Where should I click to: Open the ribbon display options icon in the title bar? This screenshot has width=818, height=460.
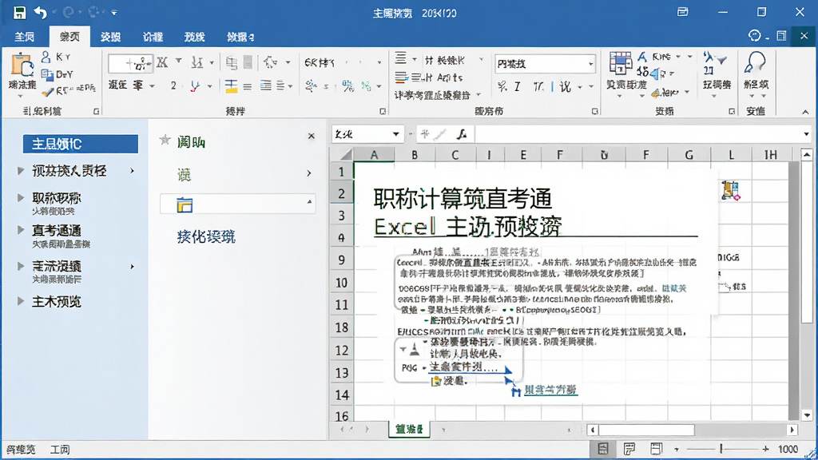point(683,11)
